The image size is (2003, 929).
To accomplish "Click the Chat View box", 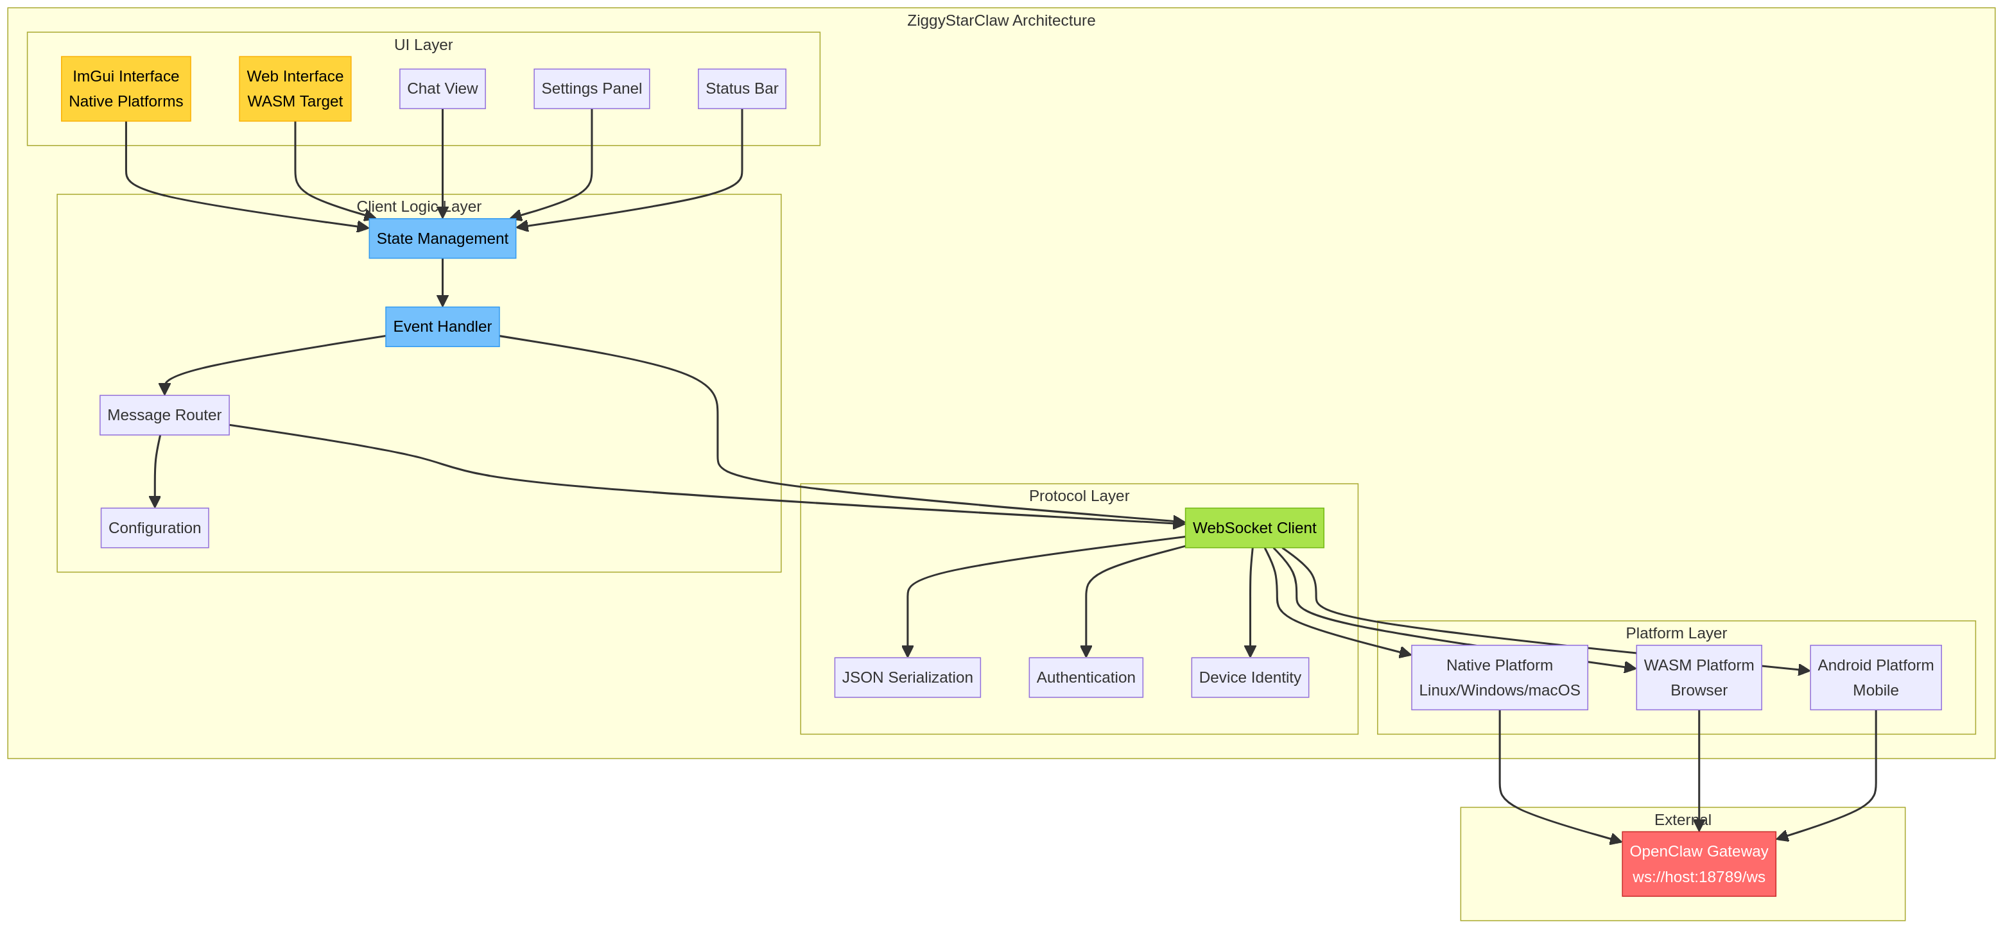I will pos(442,89).
